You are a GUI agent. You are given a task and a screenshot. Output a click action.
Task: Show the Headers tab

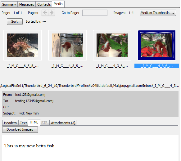[10, 123]
